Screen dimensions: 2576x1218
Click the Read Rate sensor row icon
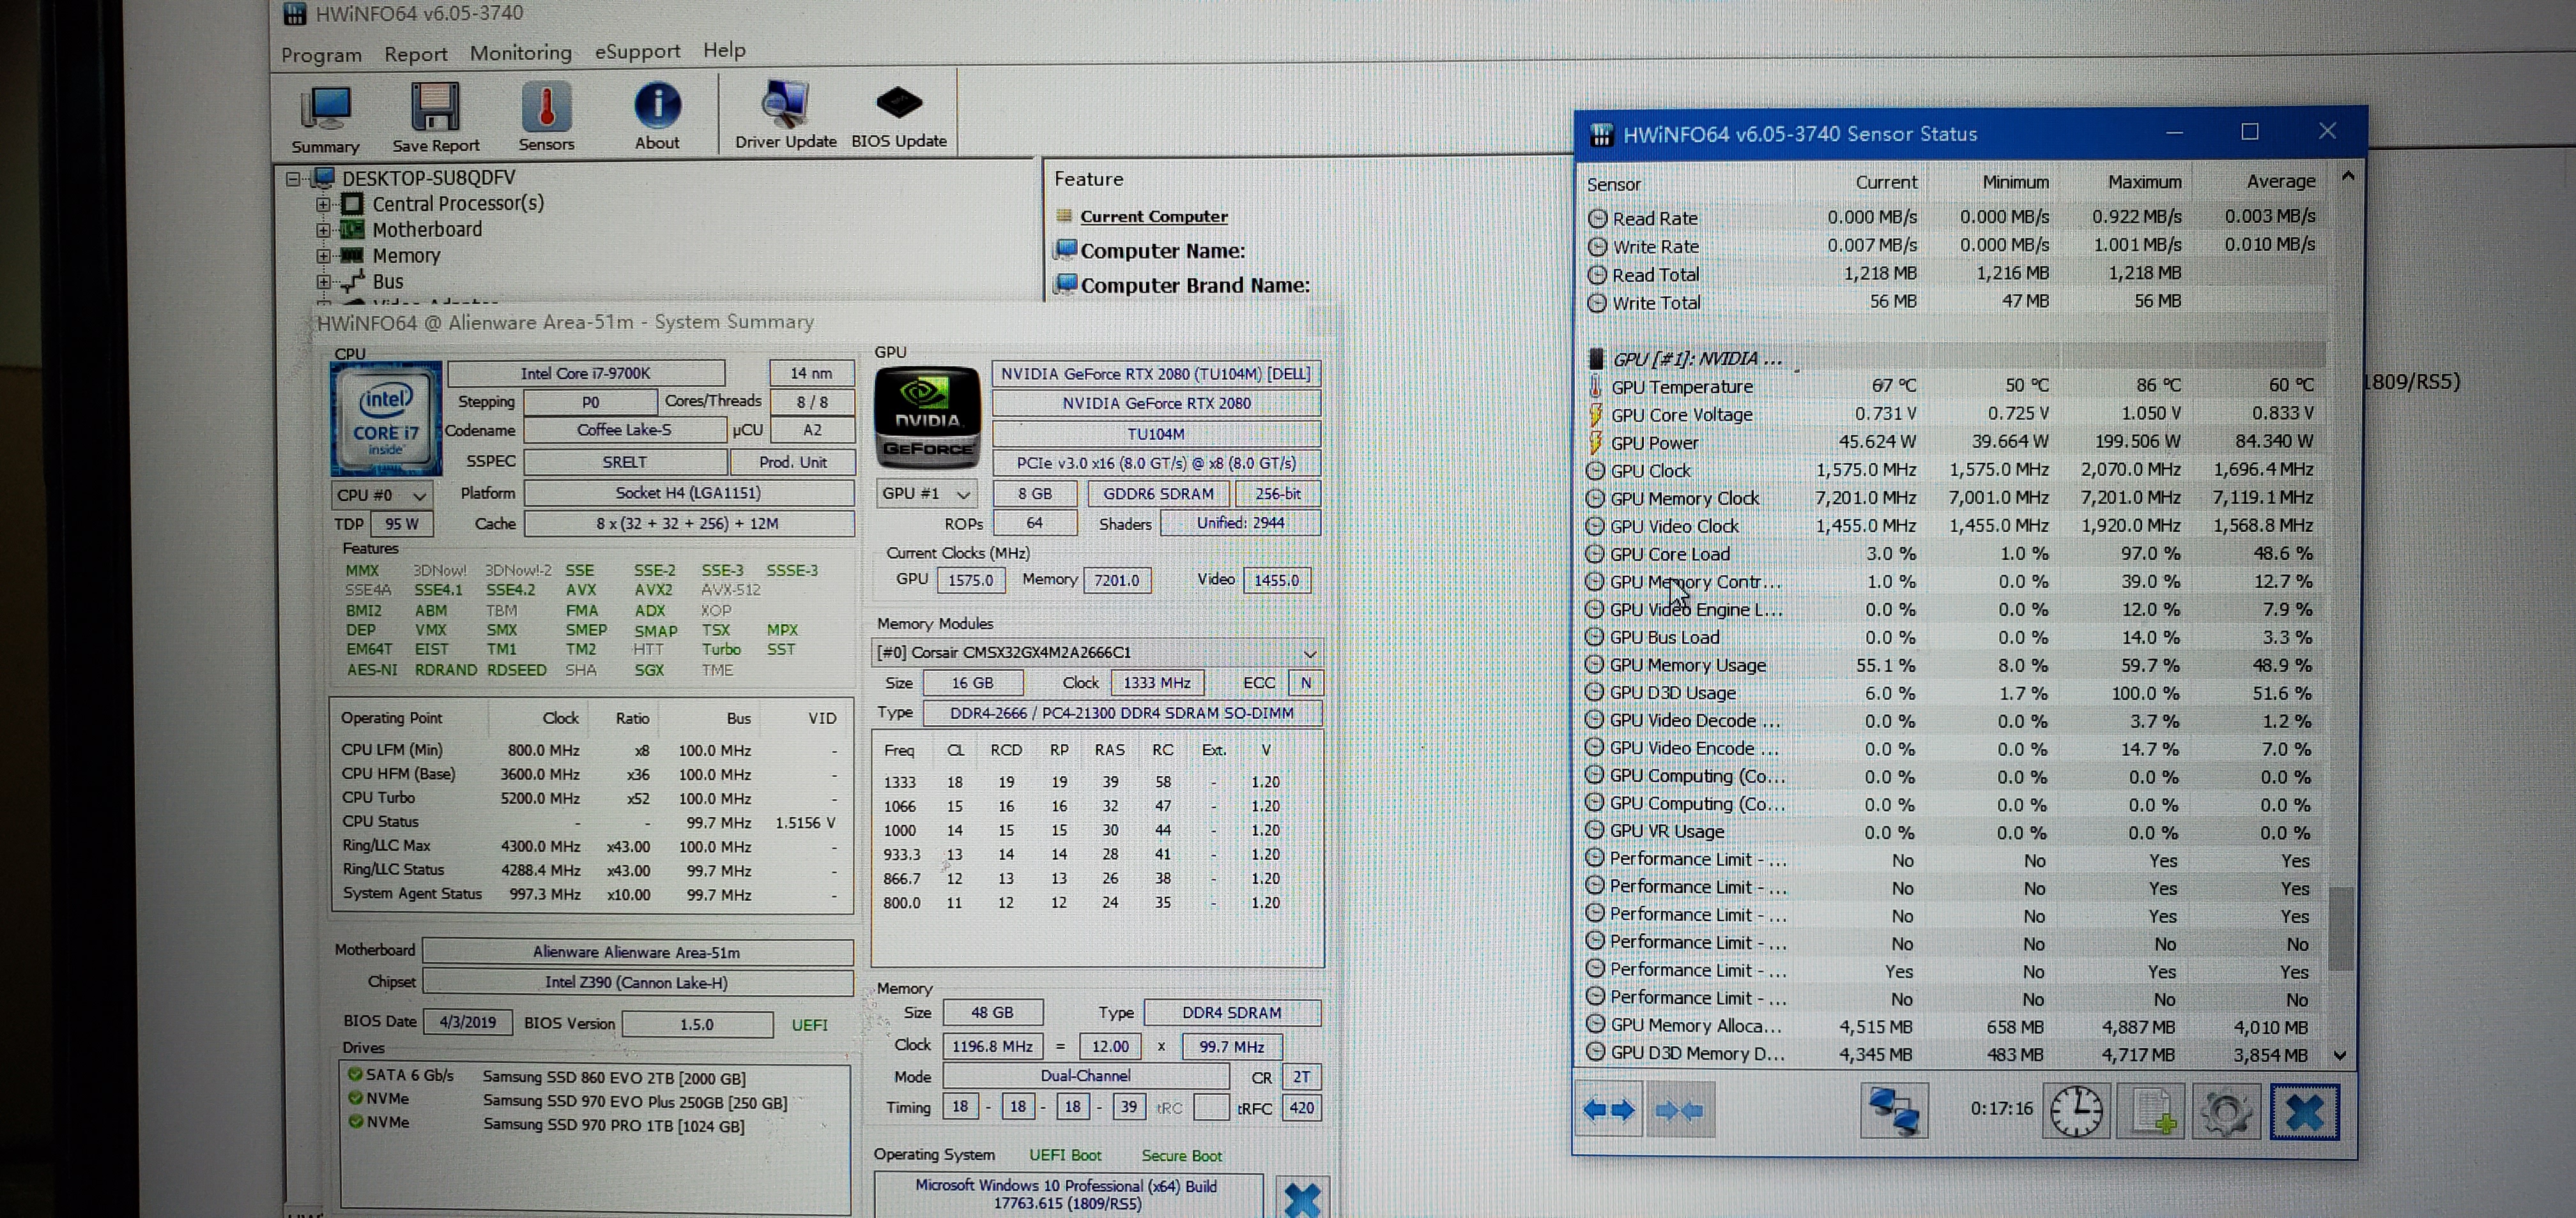tap(1597, 218)
